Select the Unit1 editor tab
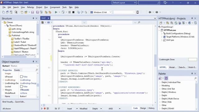Viewport: 199px width, 112px height. [45, 18]
